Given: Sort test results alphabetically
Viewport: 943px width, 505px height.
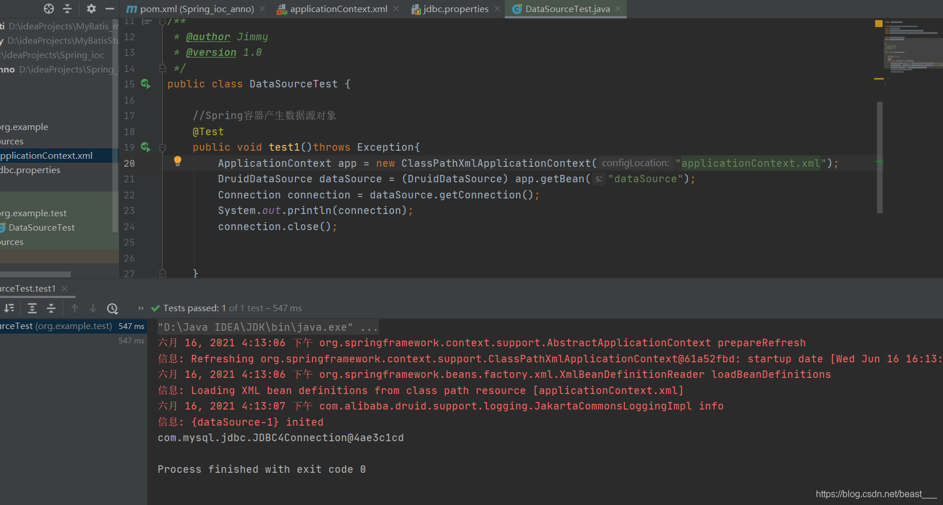Looking at the screenshot, I should tap(9, 308).
